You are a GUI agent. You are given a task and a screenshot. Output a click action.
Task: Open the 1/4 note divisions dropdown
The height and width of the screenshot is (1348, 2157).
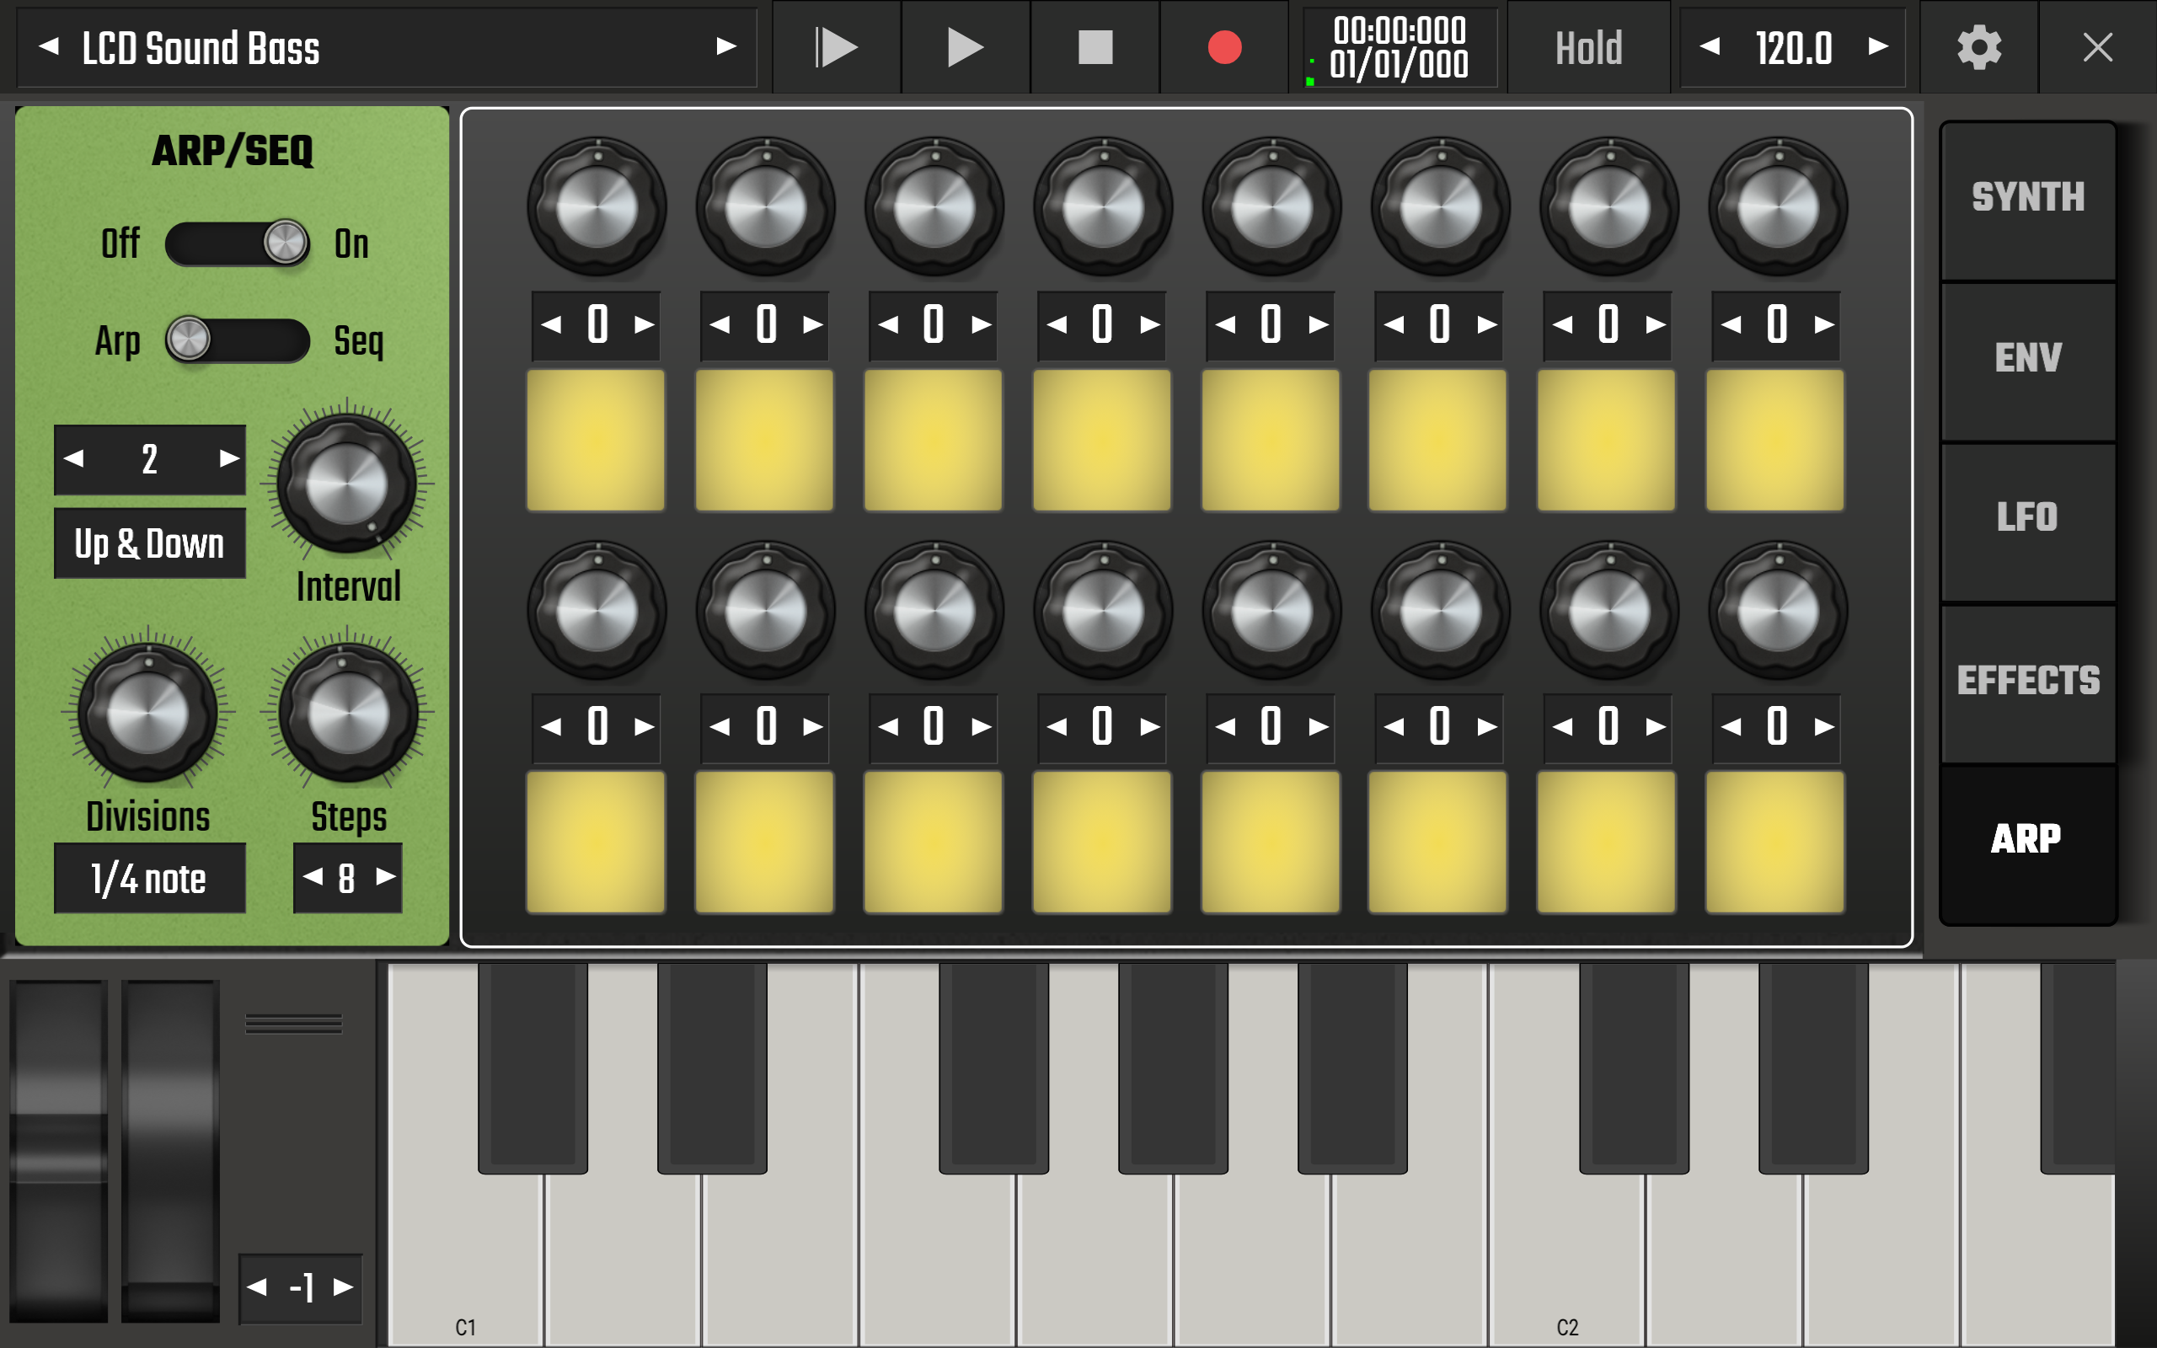click(149, 879)
